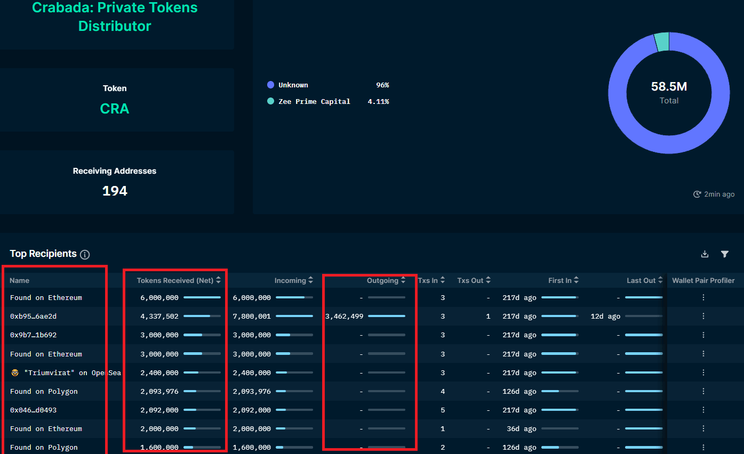Open Found on Ethereum recipient with 2,000,000 tokens
The height and width of the screenshot is (454, 744).
(x=46, y=428)
